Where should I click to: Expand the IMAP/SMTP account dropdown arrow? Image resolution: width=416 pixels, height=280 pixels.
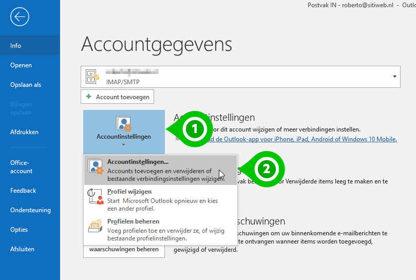coord(394,77)
